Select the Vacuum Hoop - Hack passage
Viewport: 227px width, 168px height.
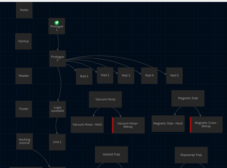(87, 125)
